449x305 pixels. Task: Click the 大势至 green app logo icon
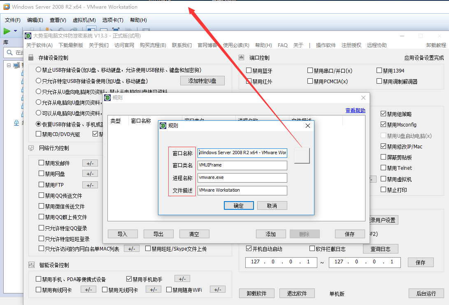(x=28, y=36)
